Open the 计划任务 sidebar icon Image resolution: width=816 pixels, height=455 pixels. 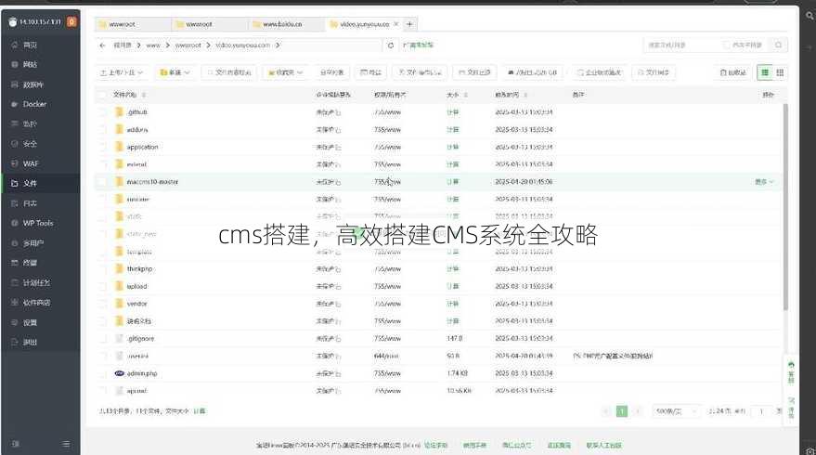tap(15, 282)
